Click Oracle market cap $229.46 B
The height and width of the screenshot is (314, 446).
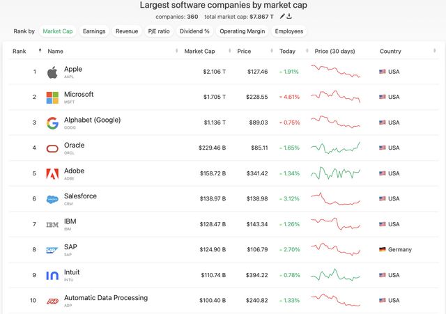point(212,148)
